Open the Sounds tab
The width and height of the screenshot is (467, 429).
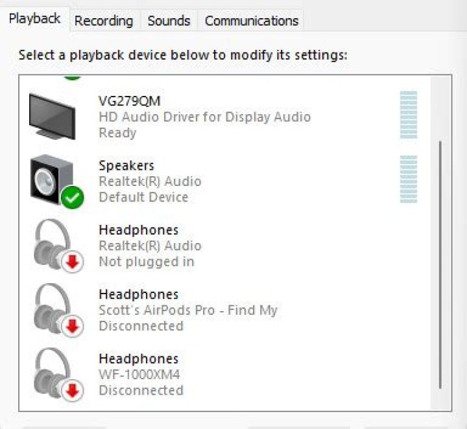(x=169, y=21)
